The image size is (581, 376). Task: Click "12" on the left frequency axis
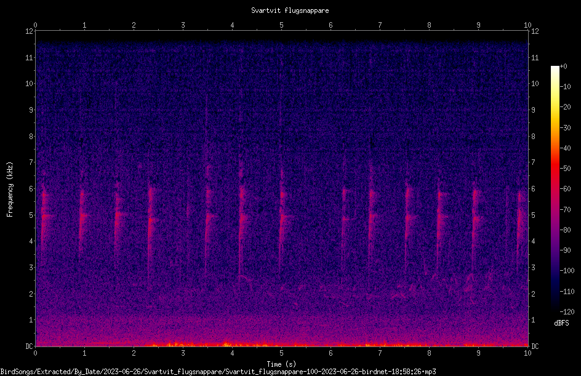(x=29, y=31)
